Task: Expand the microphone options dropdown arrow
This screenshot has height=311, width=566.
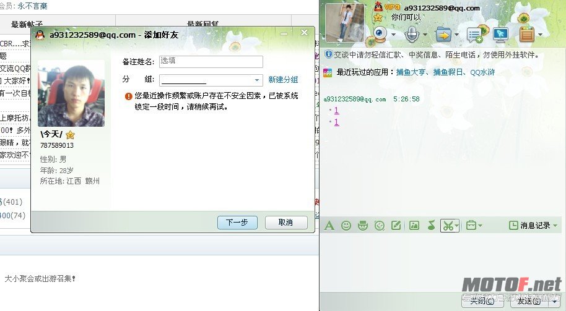Action: pyautogui.click(x=425, y=35)
